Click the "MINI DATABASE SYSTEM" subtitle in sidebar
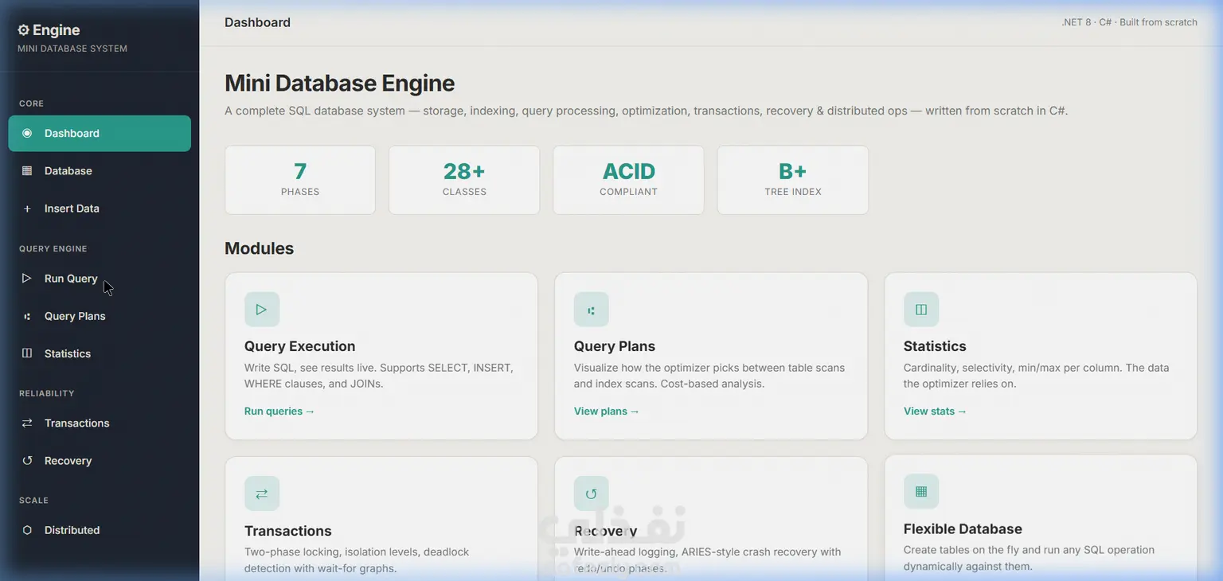This screenshot has width=1223, height=581. (72, 49)
